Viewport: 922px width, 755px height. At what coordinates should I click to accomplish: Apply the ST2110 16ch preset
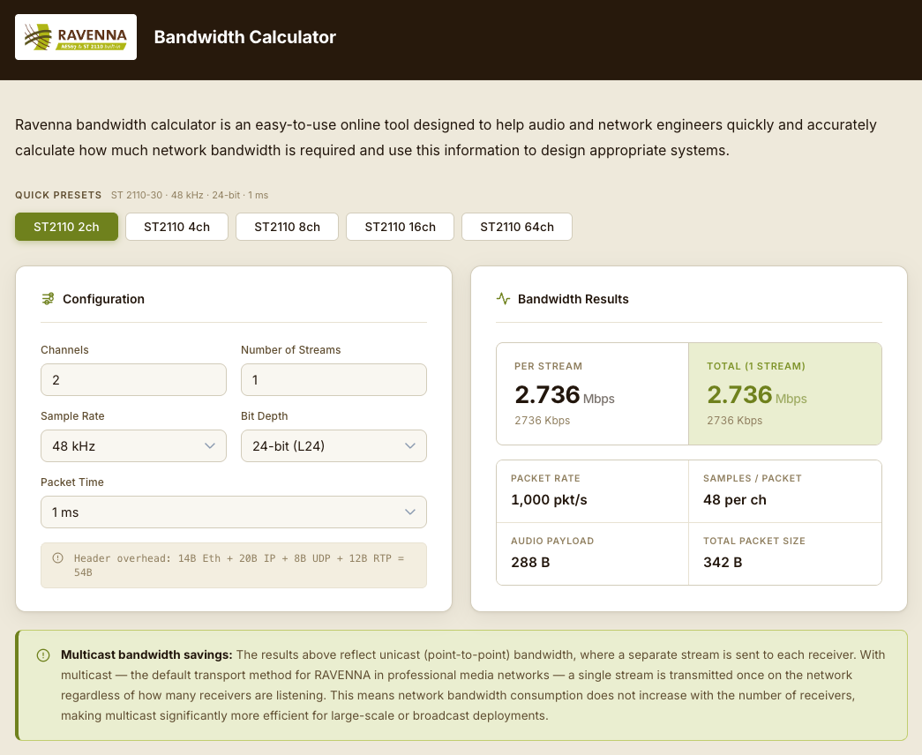click(400, 227)
